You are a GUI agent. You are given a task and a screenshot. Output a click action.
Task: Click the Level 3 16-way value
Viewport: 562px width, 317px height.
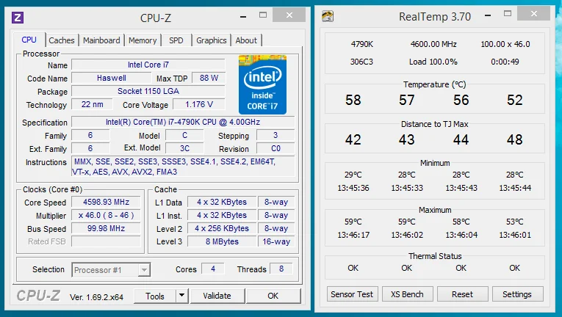tap(276, 241)
